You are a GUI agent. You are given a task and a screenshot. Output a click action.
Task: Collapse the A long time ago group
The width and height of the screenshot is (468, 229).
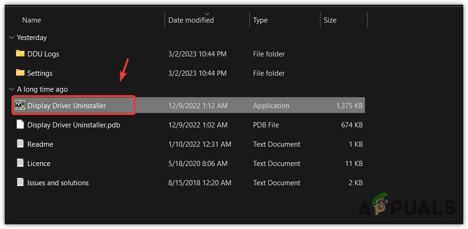tap(11, 89)
